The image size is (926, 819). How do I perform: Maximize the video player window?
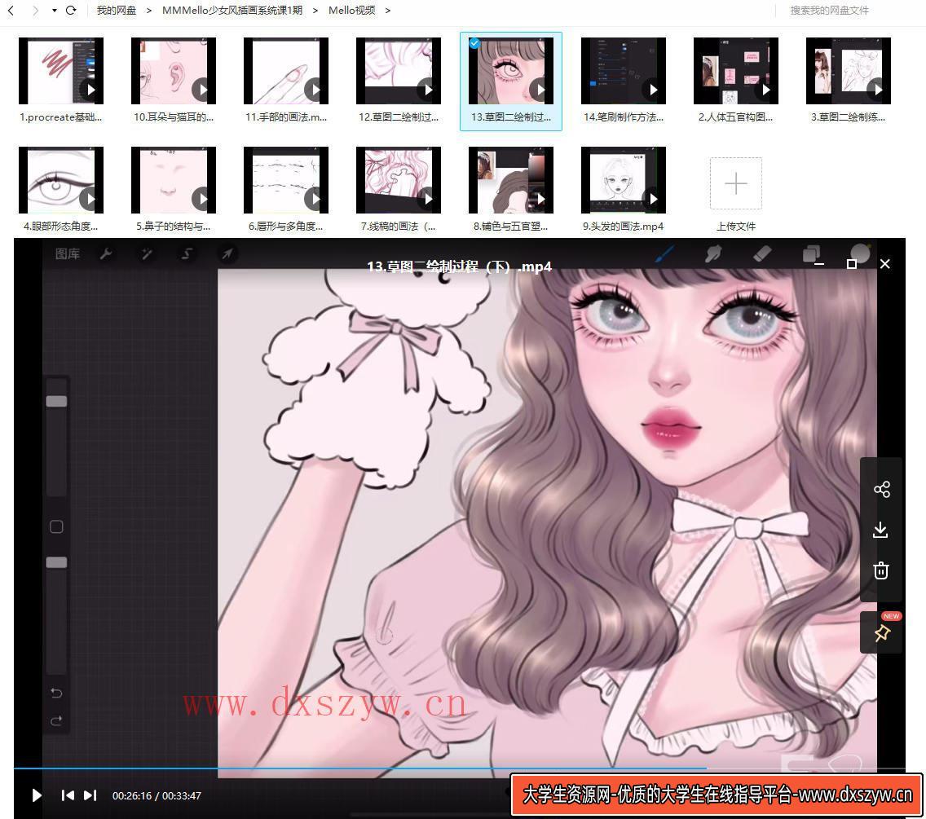click(852, 264)
